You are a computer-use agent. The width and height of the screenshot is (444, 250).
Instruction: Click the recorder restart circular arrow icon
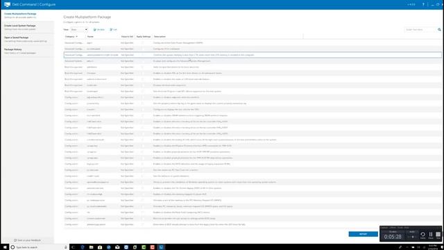click(422, 235)
